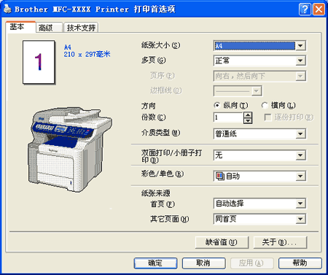Open the 介质类型 dropdown showing 普通纸

[x=259, y=133]
